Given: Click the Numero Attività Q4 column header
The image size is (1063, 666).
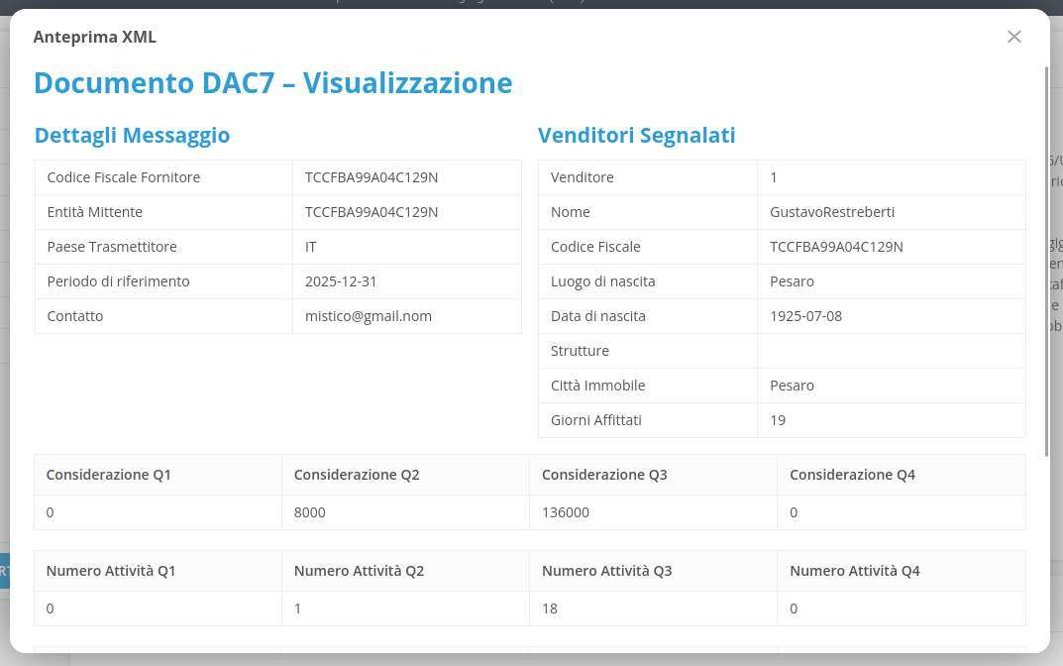Looking at the screenshot, I should pyautogui.click(x=854, y=571).
